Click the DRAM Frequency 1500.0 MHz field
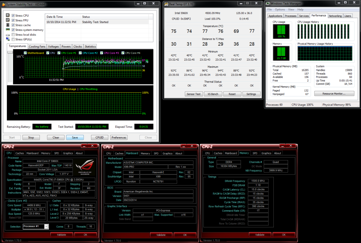Viewport: 361px width, 243px height. point(258,181)
